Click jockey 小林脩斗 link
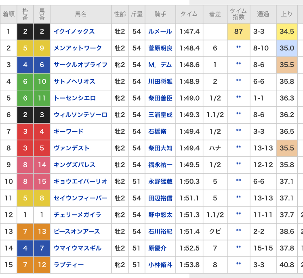Viewport: 303px width, 278px height. [x=160, y=265]
